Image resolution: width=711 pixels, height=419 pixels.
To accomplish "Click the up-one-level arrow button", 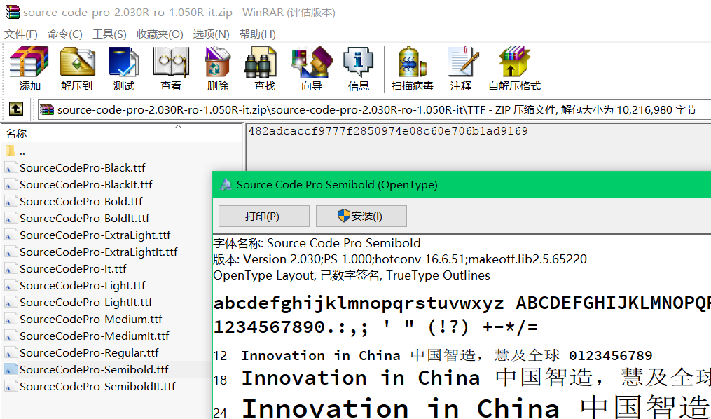I will pos(16,109).
